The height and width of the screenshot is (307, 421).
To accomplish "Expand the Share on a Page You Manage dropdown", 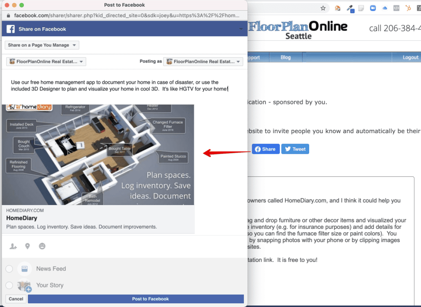I will (42, 45).
